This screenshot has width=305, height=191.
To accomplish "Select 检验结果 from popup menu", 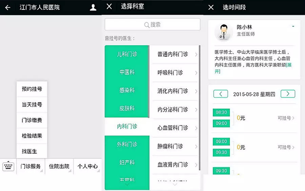I will tap(32, 136).
